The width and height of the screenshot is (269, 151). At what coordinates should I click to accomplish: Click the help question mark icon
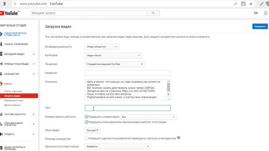click(x=179, y=138)
